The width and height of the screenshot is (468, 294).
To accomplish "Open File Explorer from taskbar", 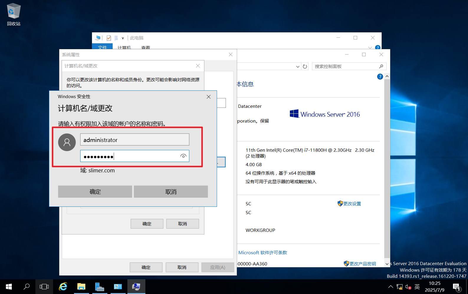I will (x=81, y=287).
